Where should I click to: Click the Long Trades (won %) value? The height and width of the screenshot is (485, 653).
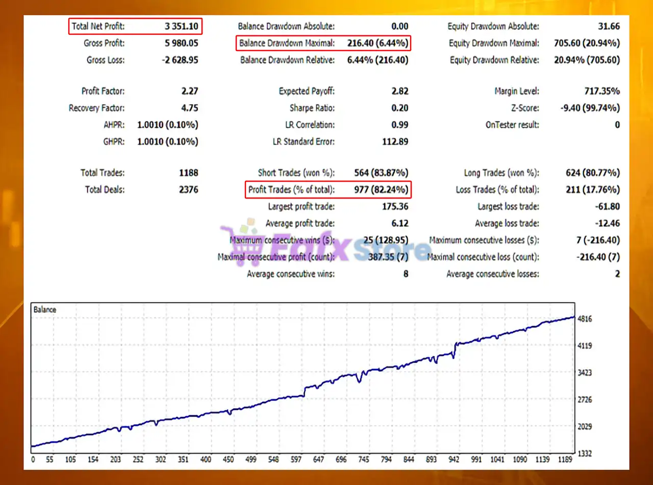[x=593, y=173]
